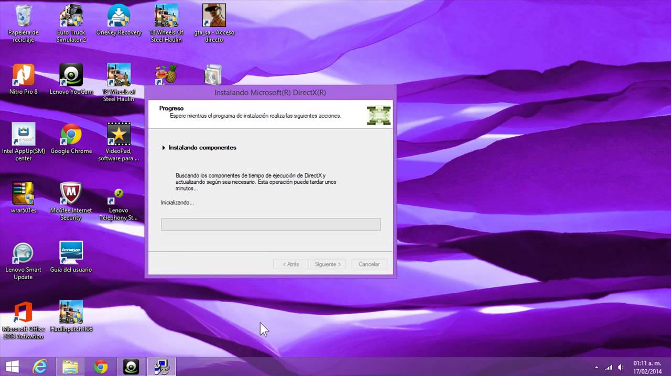Viewport: 671px width, 376px height.
Task: Switch to Lenovo YouCam taskbar item
Action: pos(131,367)
